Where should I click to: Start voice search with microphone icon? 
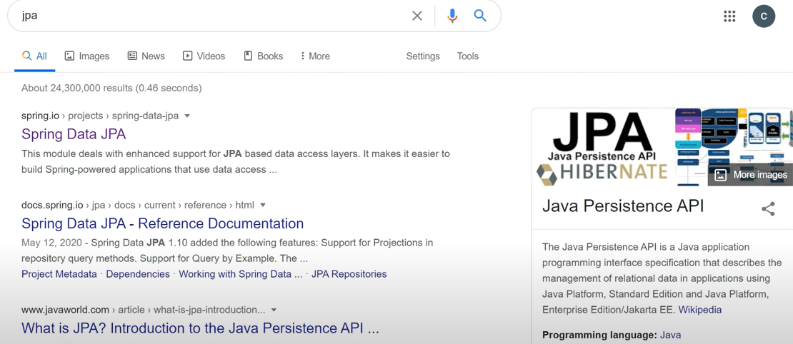[x=452, y=16]
